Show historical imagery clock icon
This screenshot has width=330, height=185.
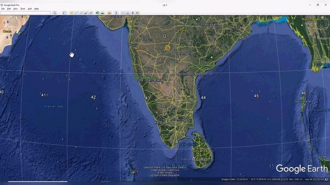[97, 13]
